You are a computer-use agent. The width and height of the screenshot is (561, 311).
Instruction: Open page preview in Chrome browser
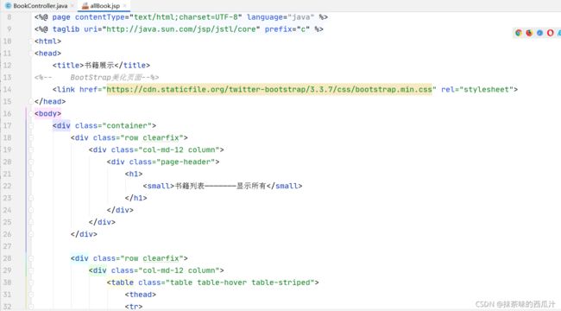[518, 33]
